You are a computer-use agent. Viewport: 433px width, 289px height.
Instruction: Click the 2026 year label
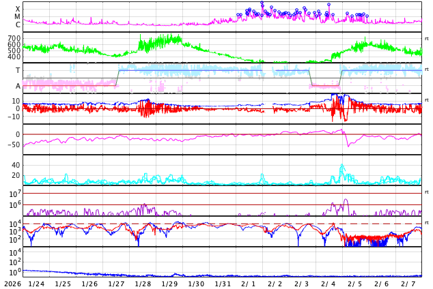11,284
